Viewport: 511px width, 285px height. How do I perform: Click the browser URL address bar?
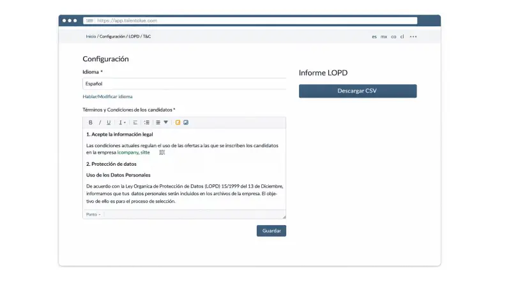pos(256,20)
